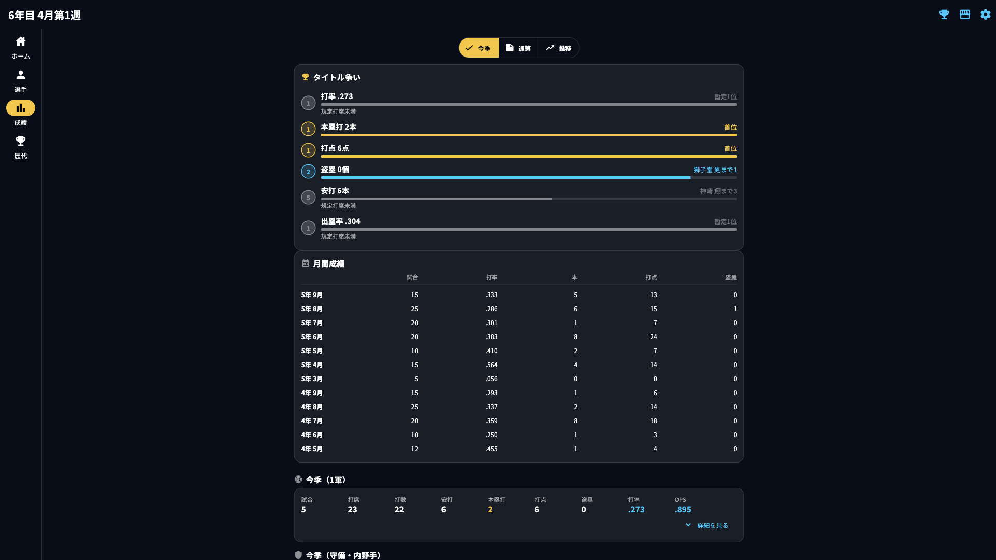Click the 5年 9月 row label
Image resolution: width=996 pixels, height=560 pixels.
point(312,295)
